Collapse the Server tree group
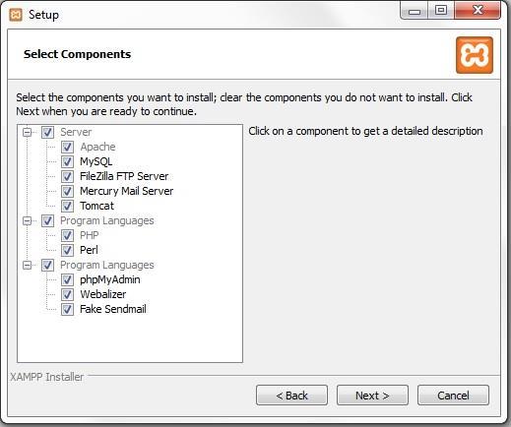This screenshot has width=511, height=427. click(27, 132)
